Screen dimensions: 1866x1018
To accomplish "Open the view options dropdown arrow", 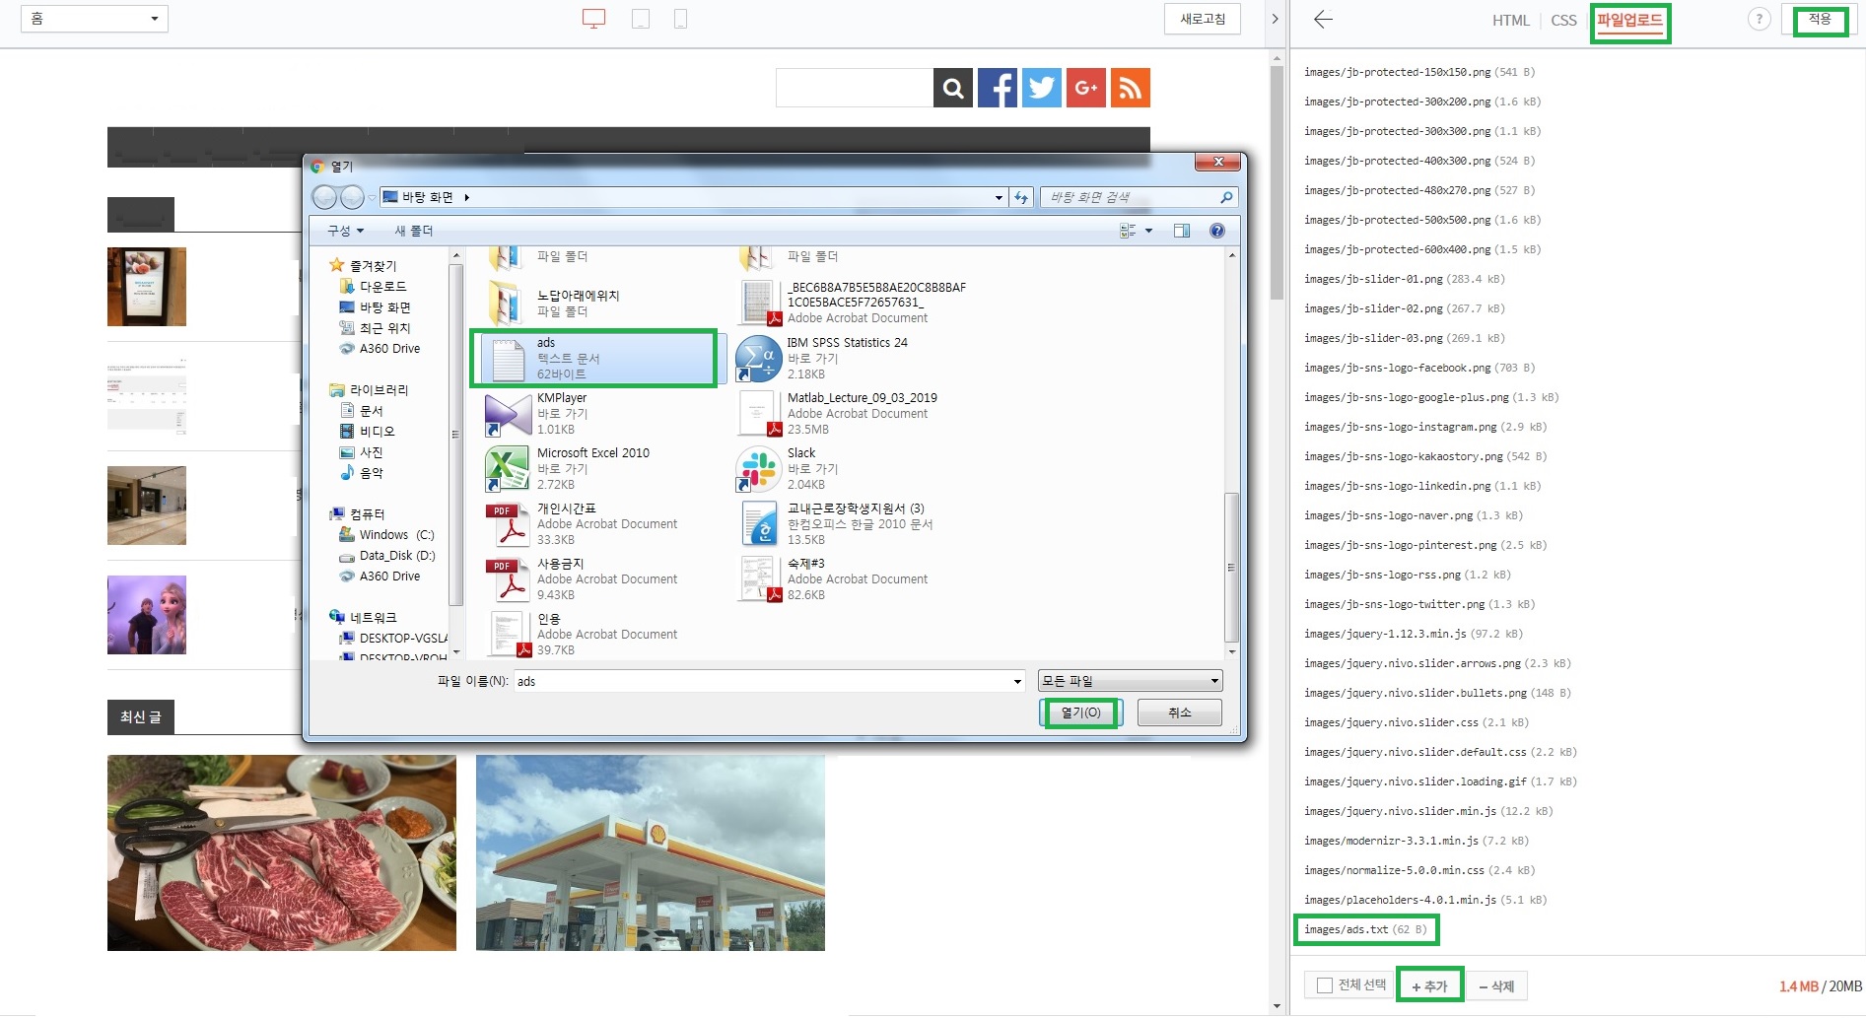I will coord(1148,231).
